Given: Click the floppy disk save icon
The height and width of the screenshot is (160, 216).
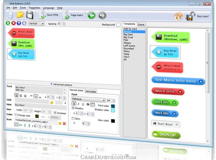Looking at the screenshot, I should click(30, 15).
